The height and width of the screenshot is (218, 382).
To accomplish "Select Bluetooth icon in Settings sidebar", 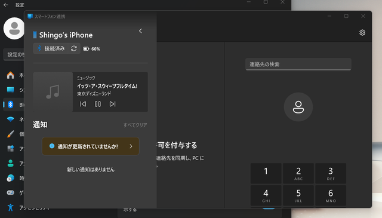I will [11, 105].
